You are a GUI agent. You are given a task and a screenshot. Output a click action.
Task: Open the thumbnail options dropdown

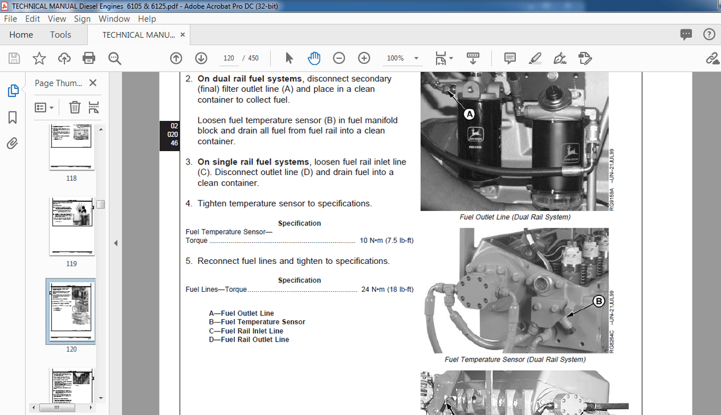44,108
